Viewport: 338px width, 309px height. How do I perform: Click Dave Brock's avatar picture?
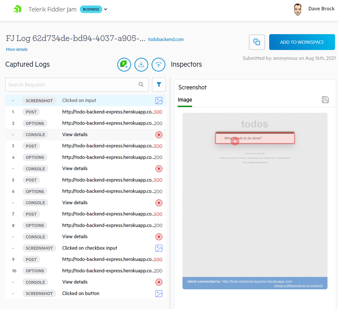point(298,9)
